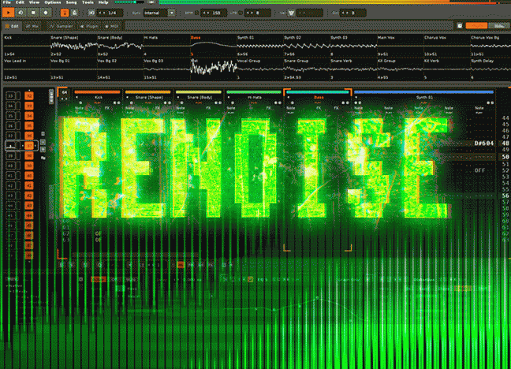Click the Hi Hats green color bar
The height and width of the screenshot is (369, 511).
(x=254, y=92)
